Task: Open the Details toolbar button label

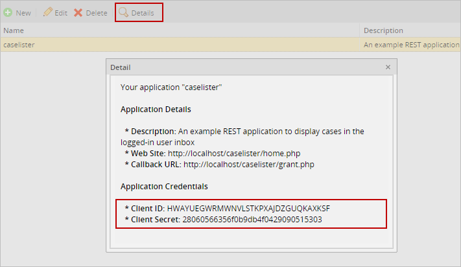Action: pyautogui.click(x=143, y=13)
